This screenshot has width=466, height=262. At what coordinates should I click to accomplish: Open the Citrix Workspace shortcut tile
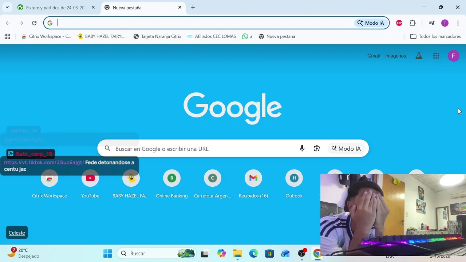50,184
